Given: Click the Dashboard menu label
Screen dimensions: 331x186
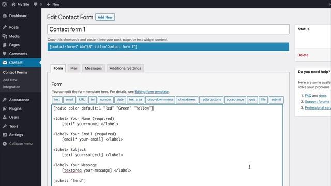Looking at the screenshot, I should pos(18,16).
